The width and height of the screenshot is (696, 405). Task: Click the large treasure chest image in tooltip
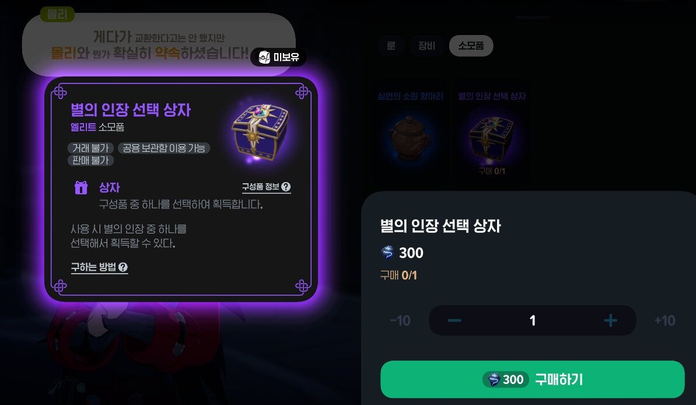260,132
